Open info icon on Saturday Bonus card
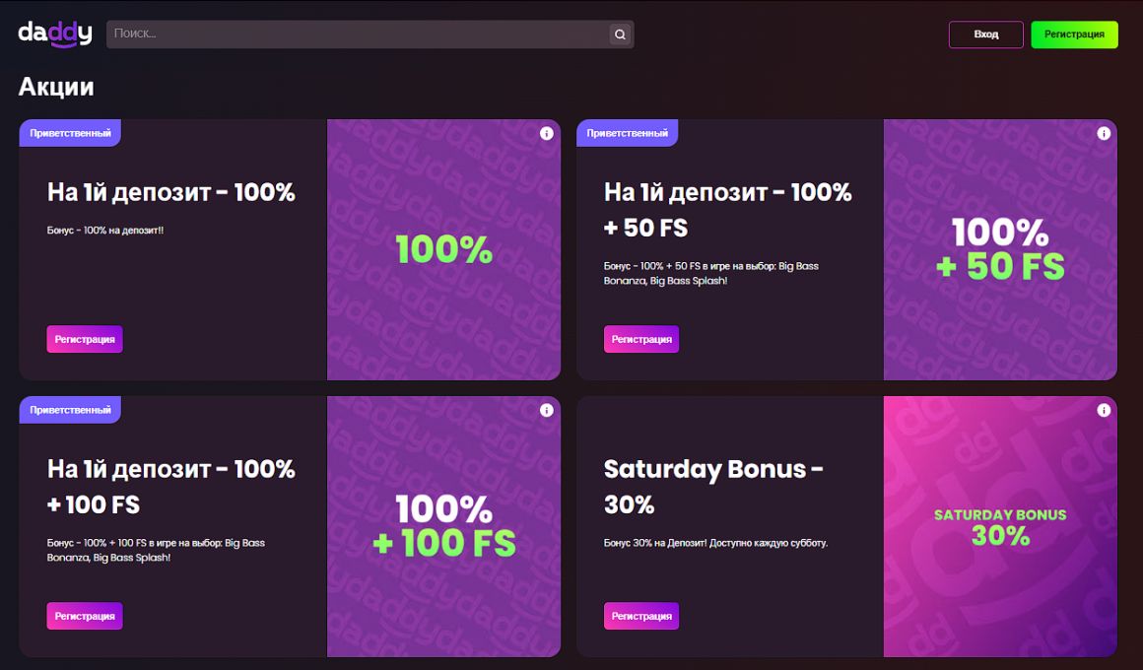Viewport: 1143px width, 670px height. (x=1104, y=410)
